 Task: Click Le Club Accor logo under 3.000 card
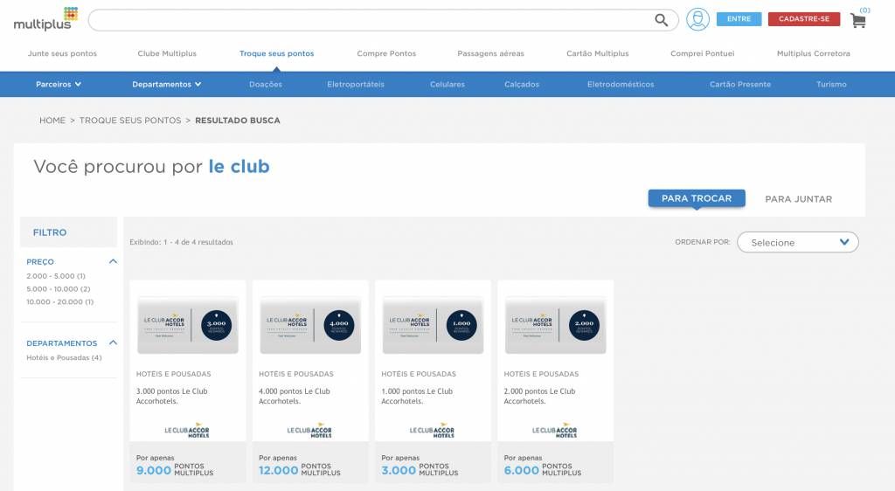pyautogui.click(x=187, y=431)
